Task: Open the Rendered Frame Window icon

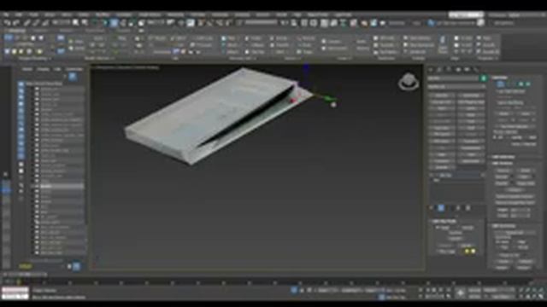Action: pyautogui.click(x=373, y=23)
